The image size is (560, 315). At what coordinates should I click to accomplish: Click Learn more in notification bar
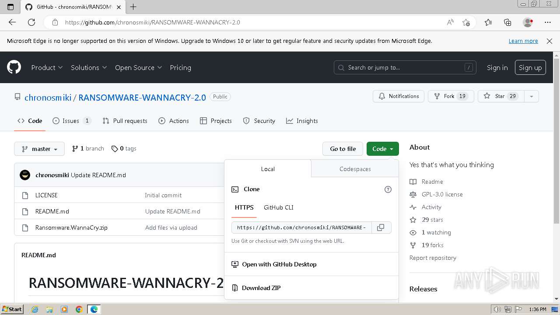click(523, 41)
